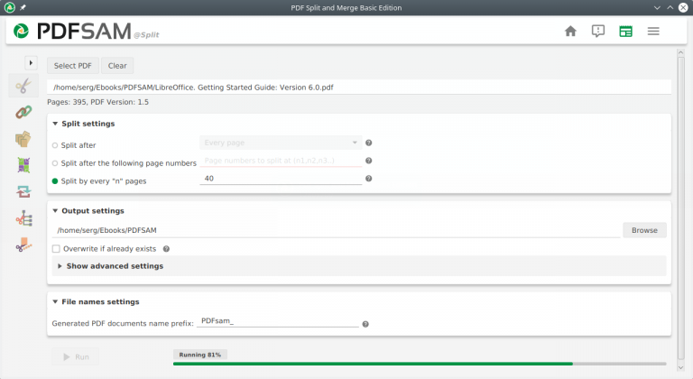Click the scrollbar down arrow
This screenshot has height=379, width=693.
click(x=680, y=367)
